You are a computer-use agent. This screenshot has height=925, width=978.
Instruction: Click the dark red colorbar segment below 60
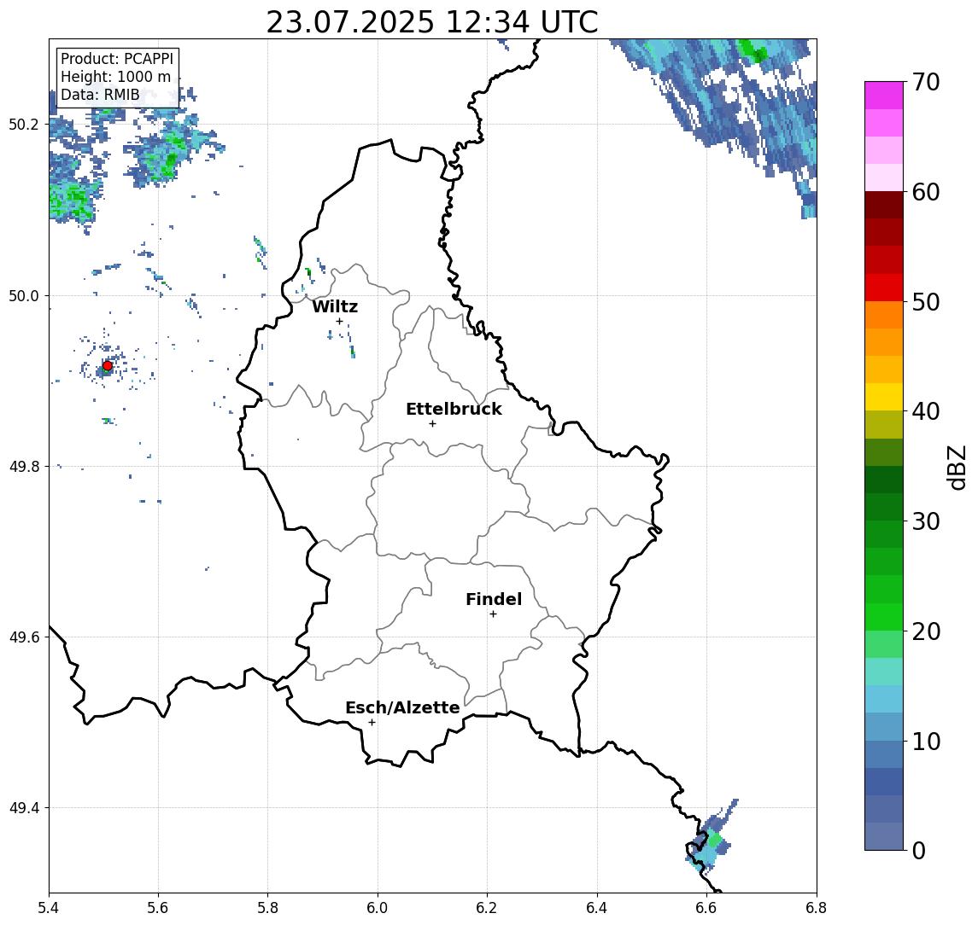(x=884, y=205)
